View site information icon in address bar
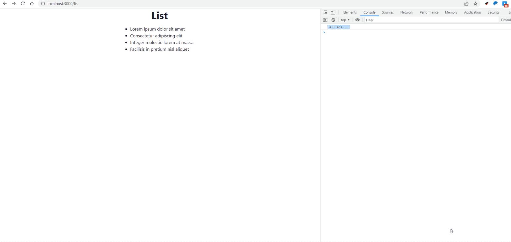This screenshot has width=511, height=242. (43, 4)
